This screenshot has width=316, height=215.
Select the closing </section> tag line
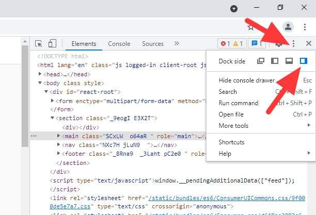73,162
